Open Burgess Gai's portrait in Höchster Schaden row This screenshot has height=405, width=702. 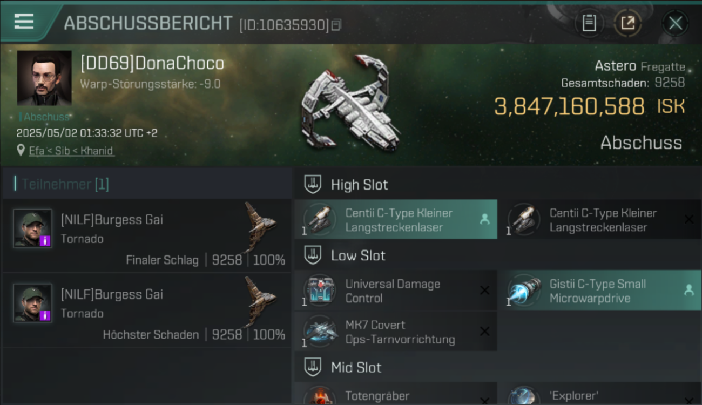pos(33,303)
